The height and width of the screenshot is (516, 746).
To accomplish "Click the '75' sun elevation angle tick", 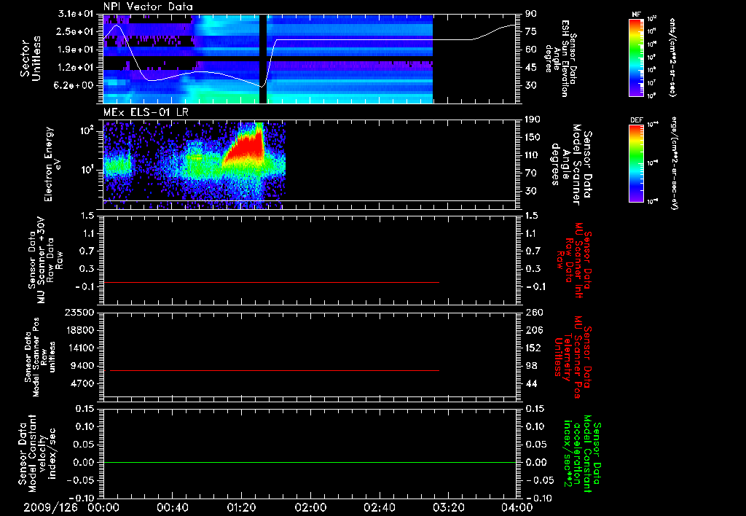I will (531, 31).
